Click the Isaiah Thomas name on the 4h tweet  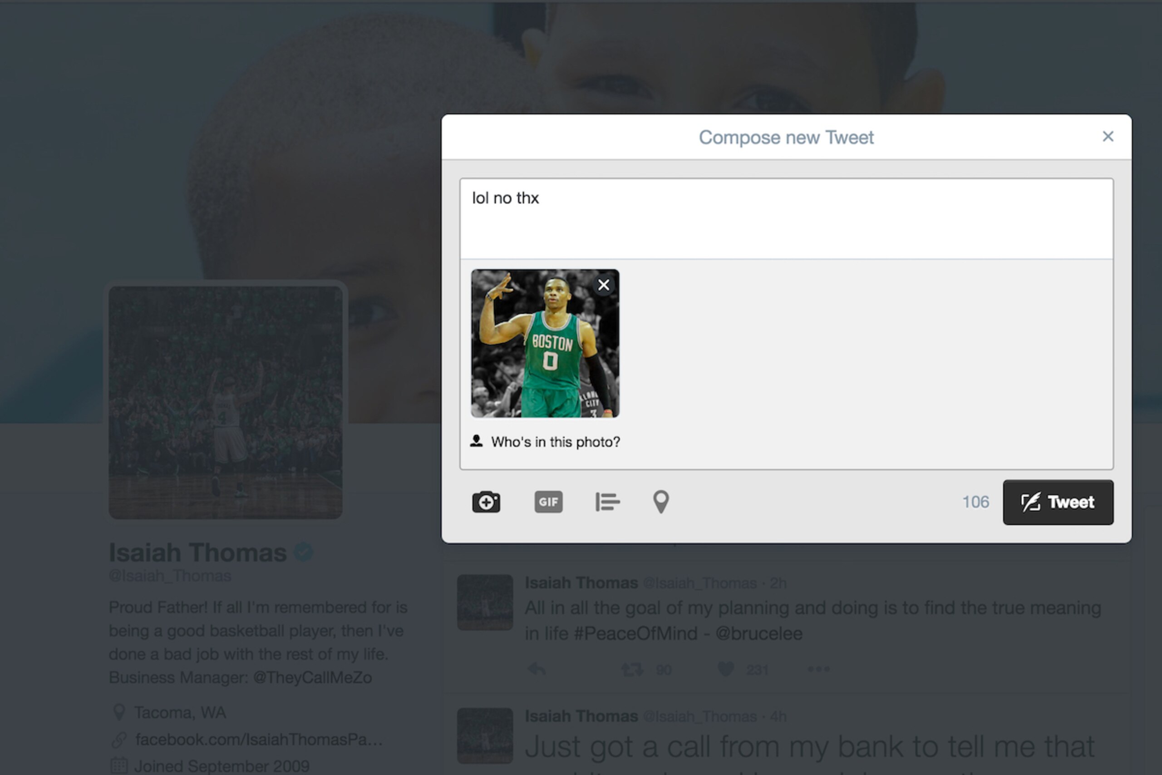tap(581, 716)
